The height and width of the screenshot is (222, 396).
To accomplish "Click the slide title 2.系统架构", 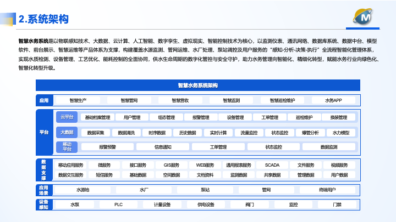I will pos(43,20).
